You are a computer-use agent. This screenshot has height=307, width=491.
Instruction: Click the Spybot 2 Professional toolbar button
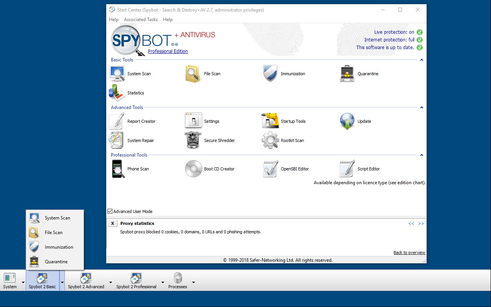coord(136,281)
